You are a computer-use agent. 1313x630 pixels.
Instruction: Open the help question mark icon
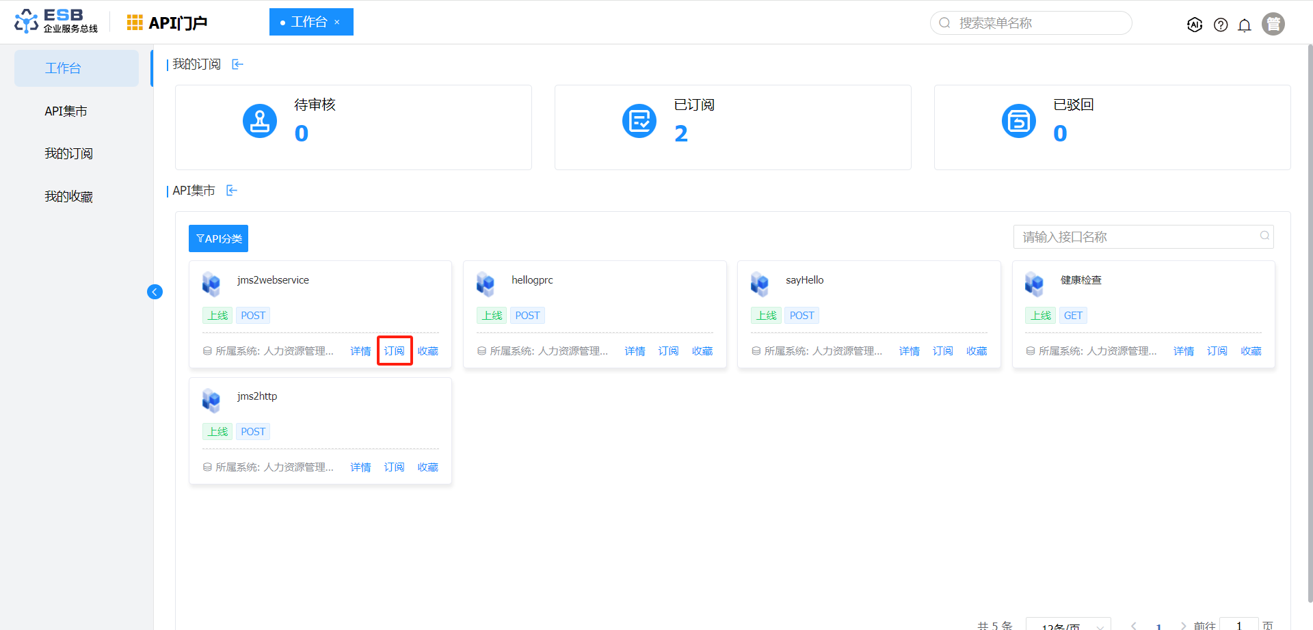1221,25
